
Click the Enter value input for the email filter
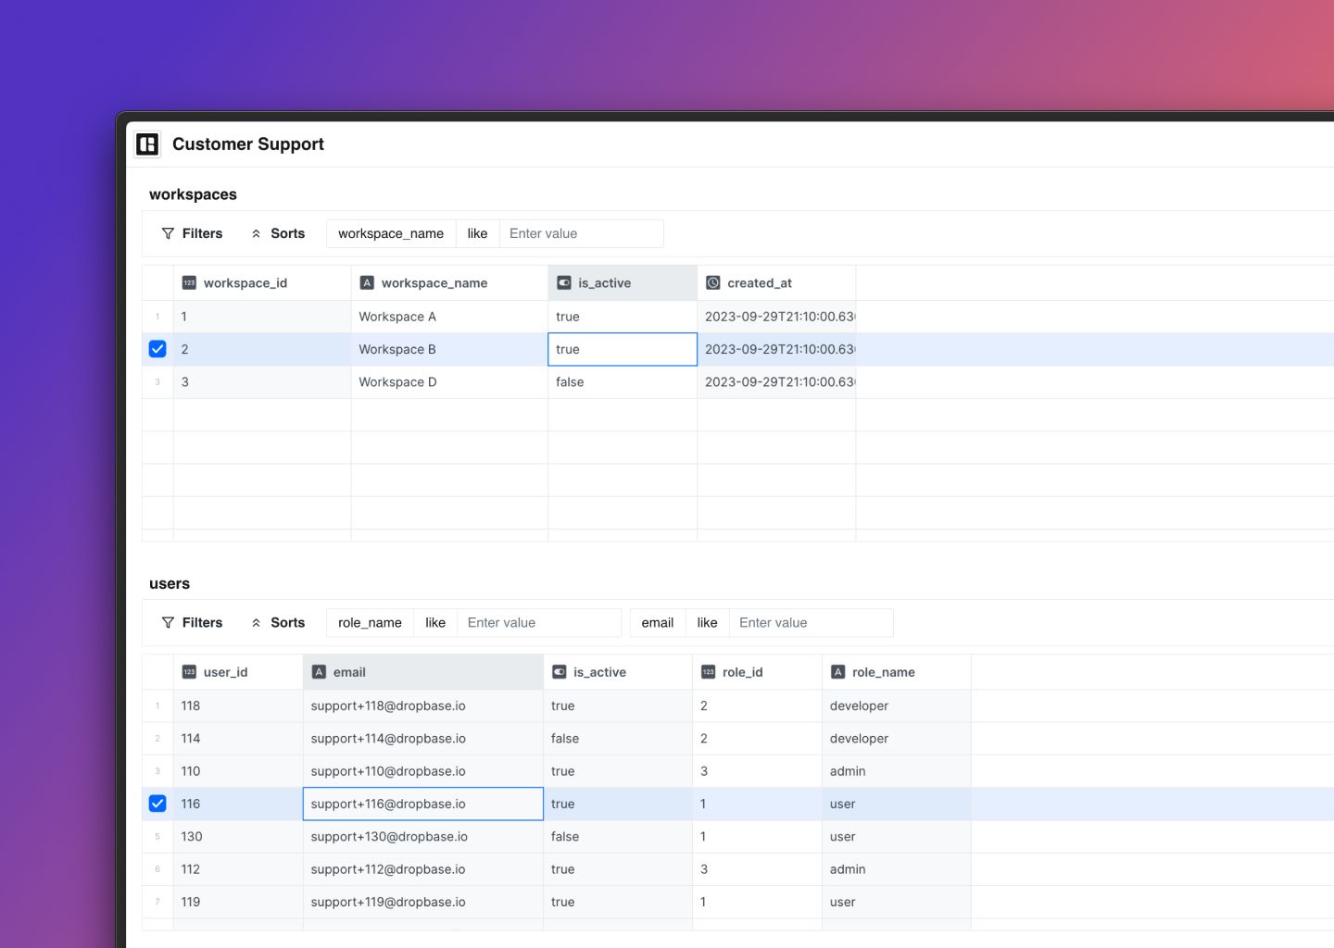tap(811, 622)
